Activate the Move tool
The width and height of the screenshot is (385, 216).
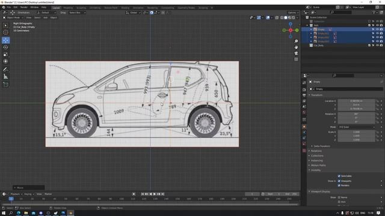[5, 40]
